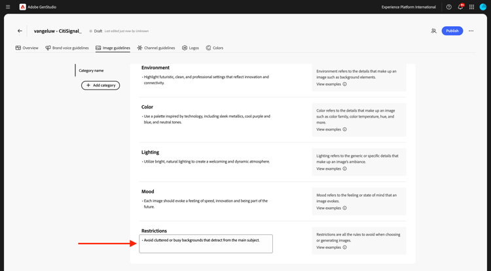Click the Restrictions guideline text field

tap(206, 244)
